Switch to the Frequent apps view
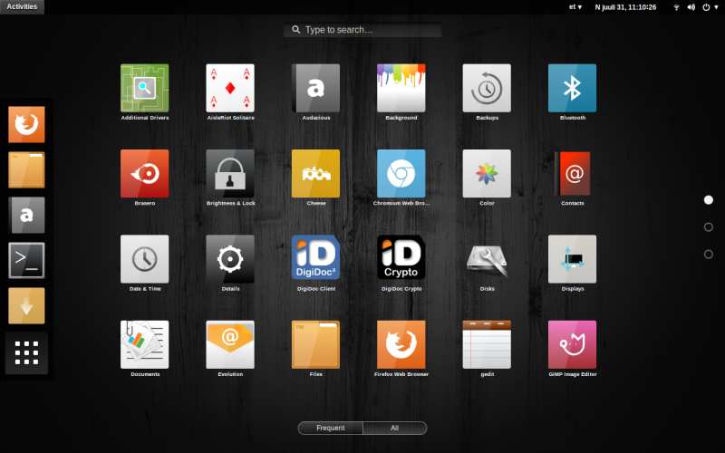This screenshot has width=725, height=453. [x=331, y=428]
